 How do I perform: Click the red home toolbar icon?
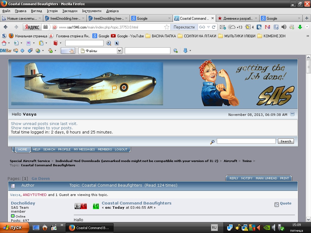point(4,43)
